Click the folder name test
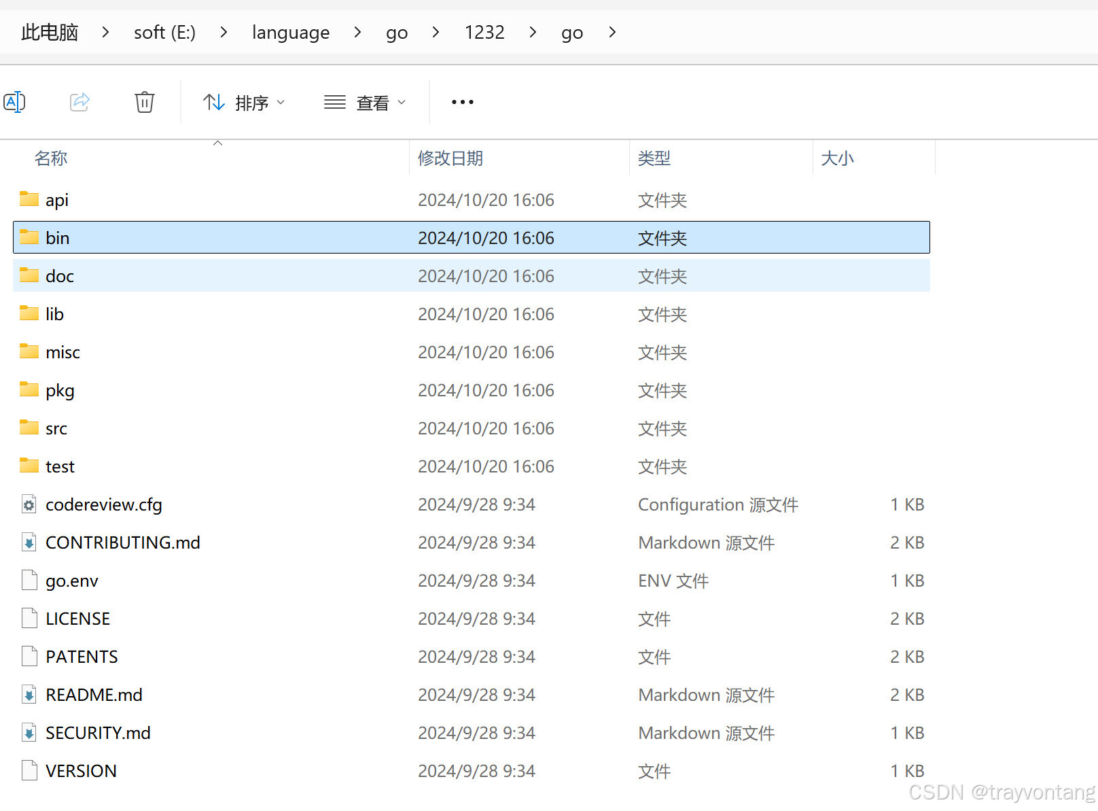This screenshot has height=811, width=1098. [x=60, y=466]
